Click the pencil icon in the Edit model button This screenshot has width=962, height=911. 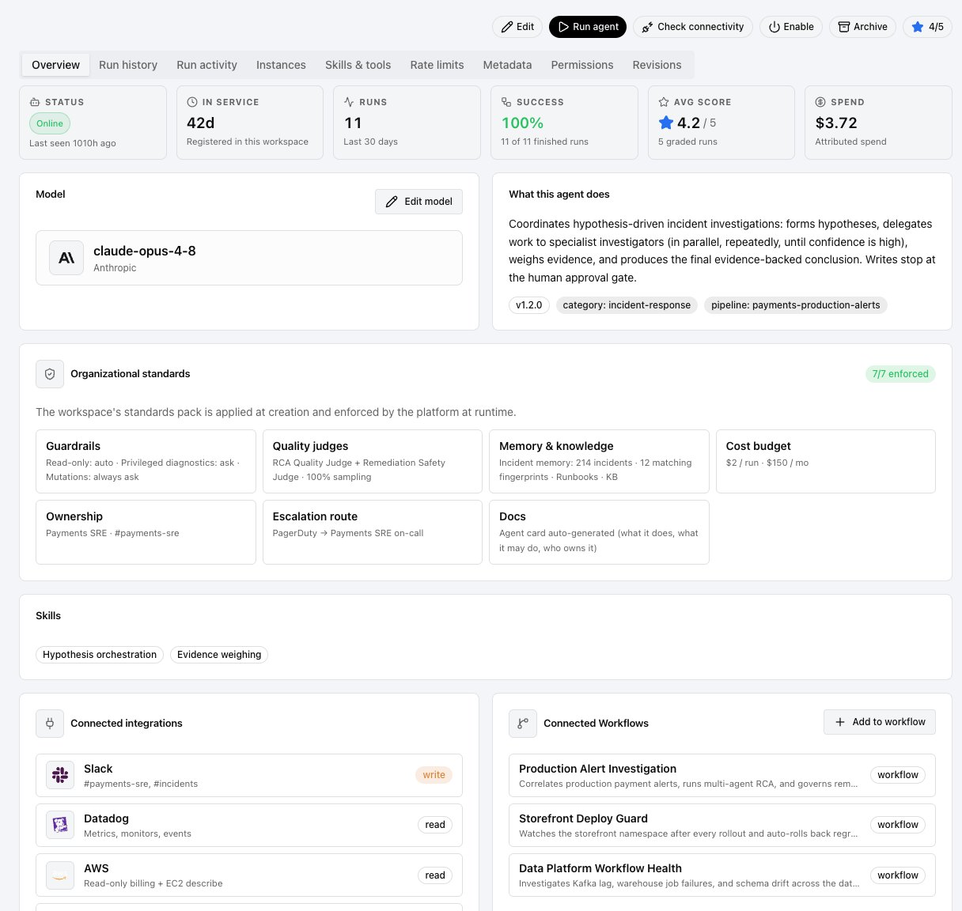pyautogui.click(x=392, y=202)
